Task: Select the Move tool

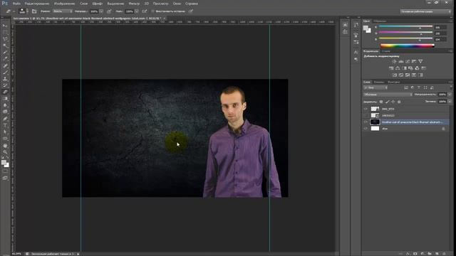Action: pyautogui.click(x=5, y=26)
